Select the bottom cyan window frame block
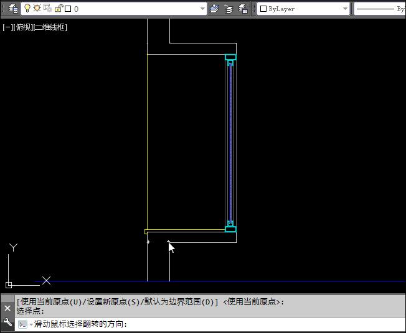This screenshot has height=333, width=406. tap(230, 229)
